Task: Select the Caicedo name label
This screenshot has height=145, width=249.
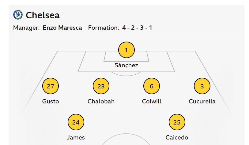Action: point(177,137)
